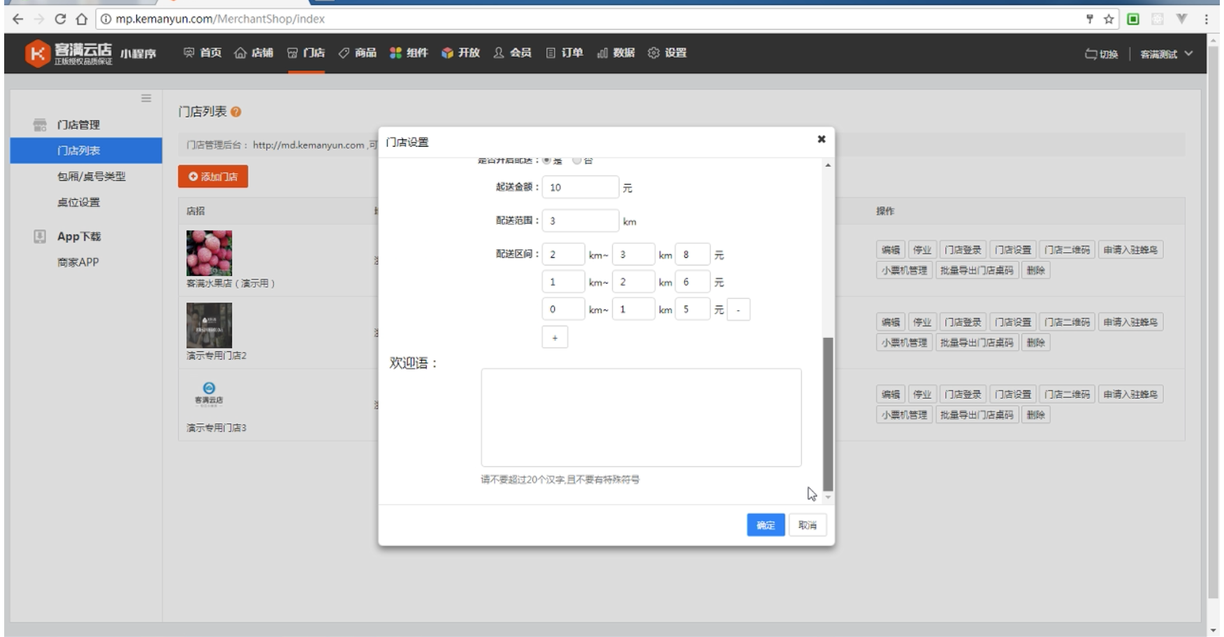This screenshot has width=1224, height=637.
Task: Go back using browser back arrow
Action: [18, 19]
